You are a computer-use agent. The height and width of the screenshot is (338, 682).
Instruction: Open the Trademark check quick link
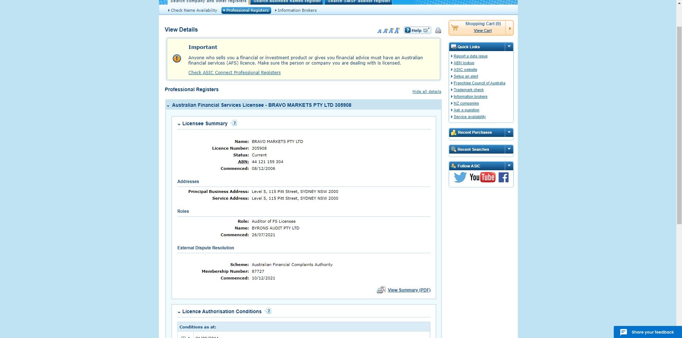pos(468,90)
